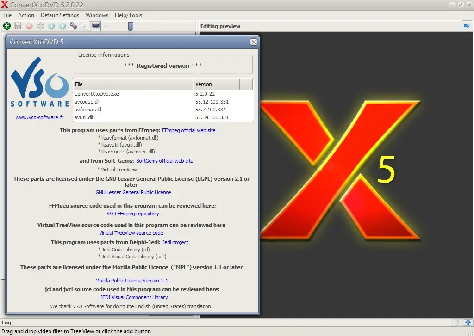Image resolution: width=474 pixels, height=336 pixels.
Task: Click the toolbar slider handle
Action: pyautogui.click(x=131, y=26)
